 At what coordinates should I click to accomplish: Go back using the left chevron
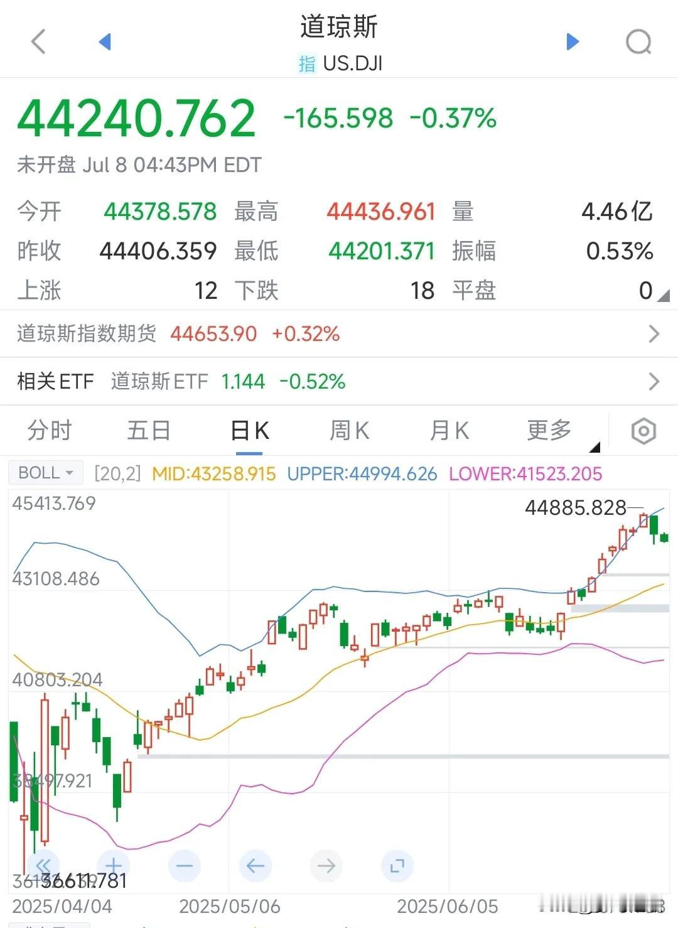(x=39, y=42)
